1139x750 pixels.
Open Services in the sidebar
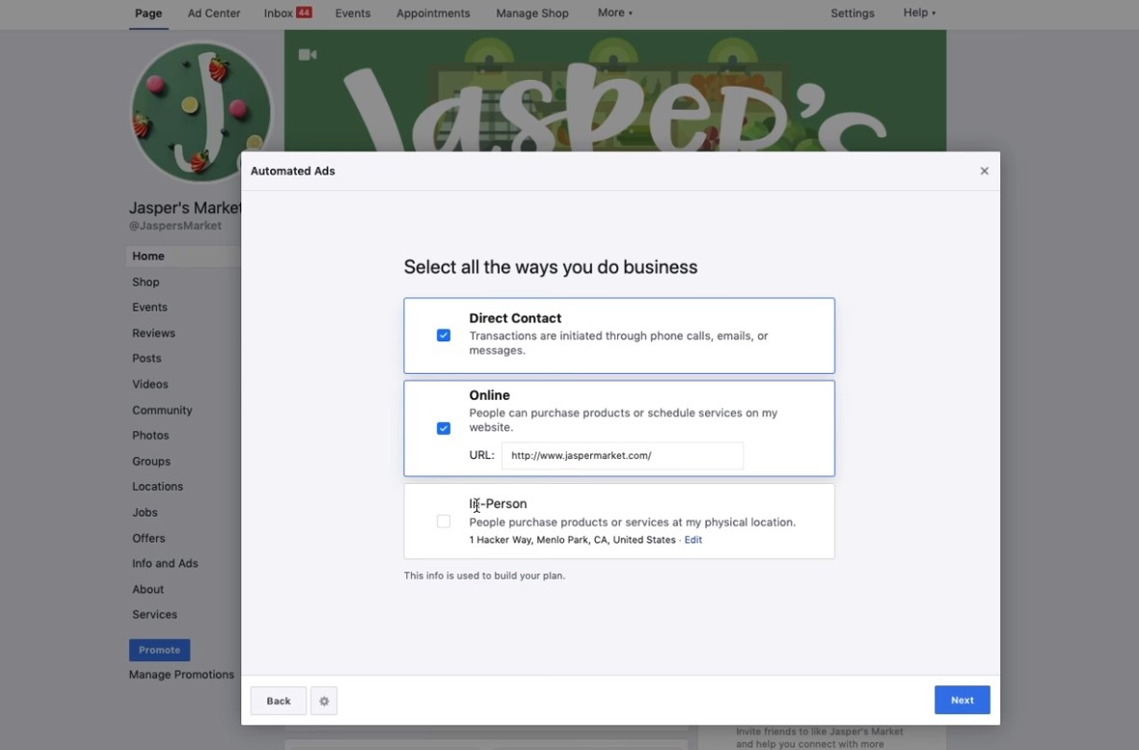tap(154, 614)
